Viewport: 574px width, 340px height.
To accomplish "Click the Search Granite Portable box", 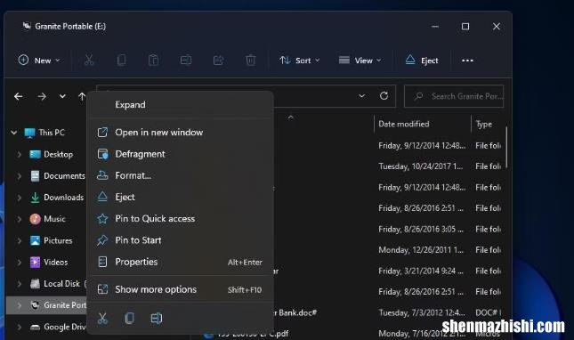I will pos(454,96).
